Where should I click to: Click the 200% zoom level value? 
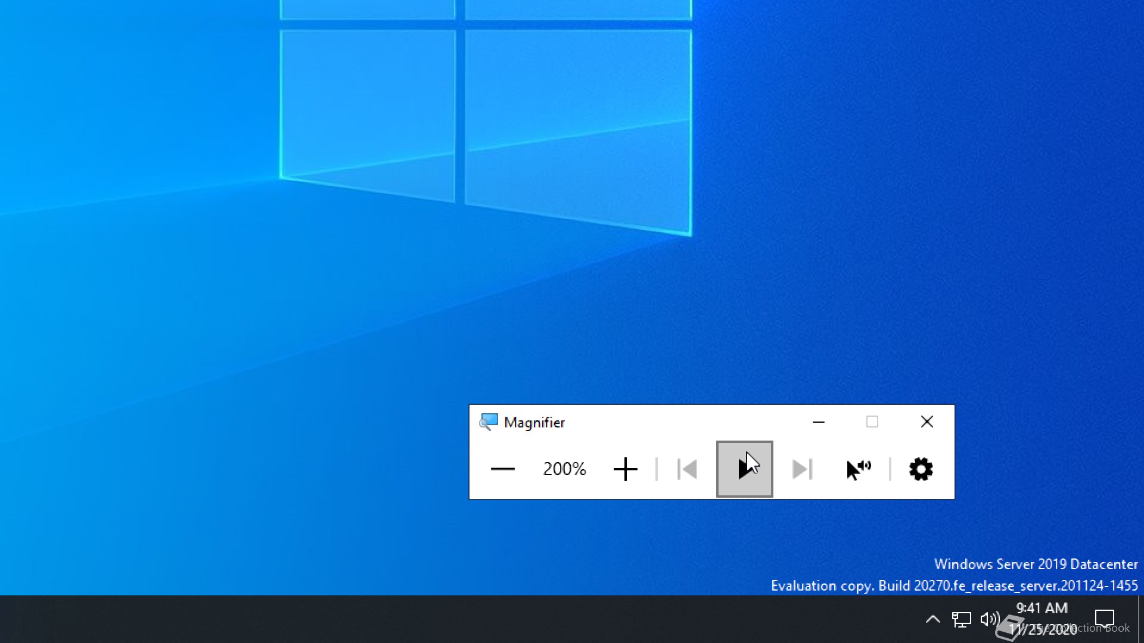[x=564, y=469]
